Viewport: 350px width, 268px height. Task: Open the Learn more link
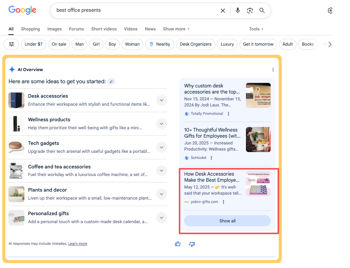(77, 244)
